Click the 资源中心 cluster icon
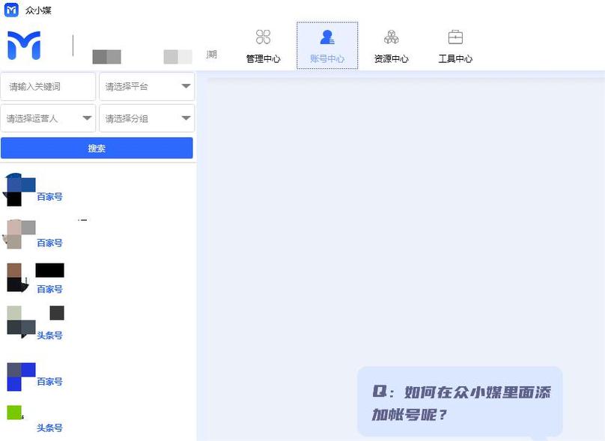The image size is (605, 441). (391, 36)
